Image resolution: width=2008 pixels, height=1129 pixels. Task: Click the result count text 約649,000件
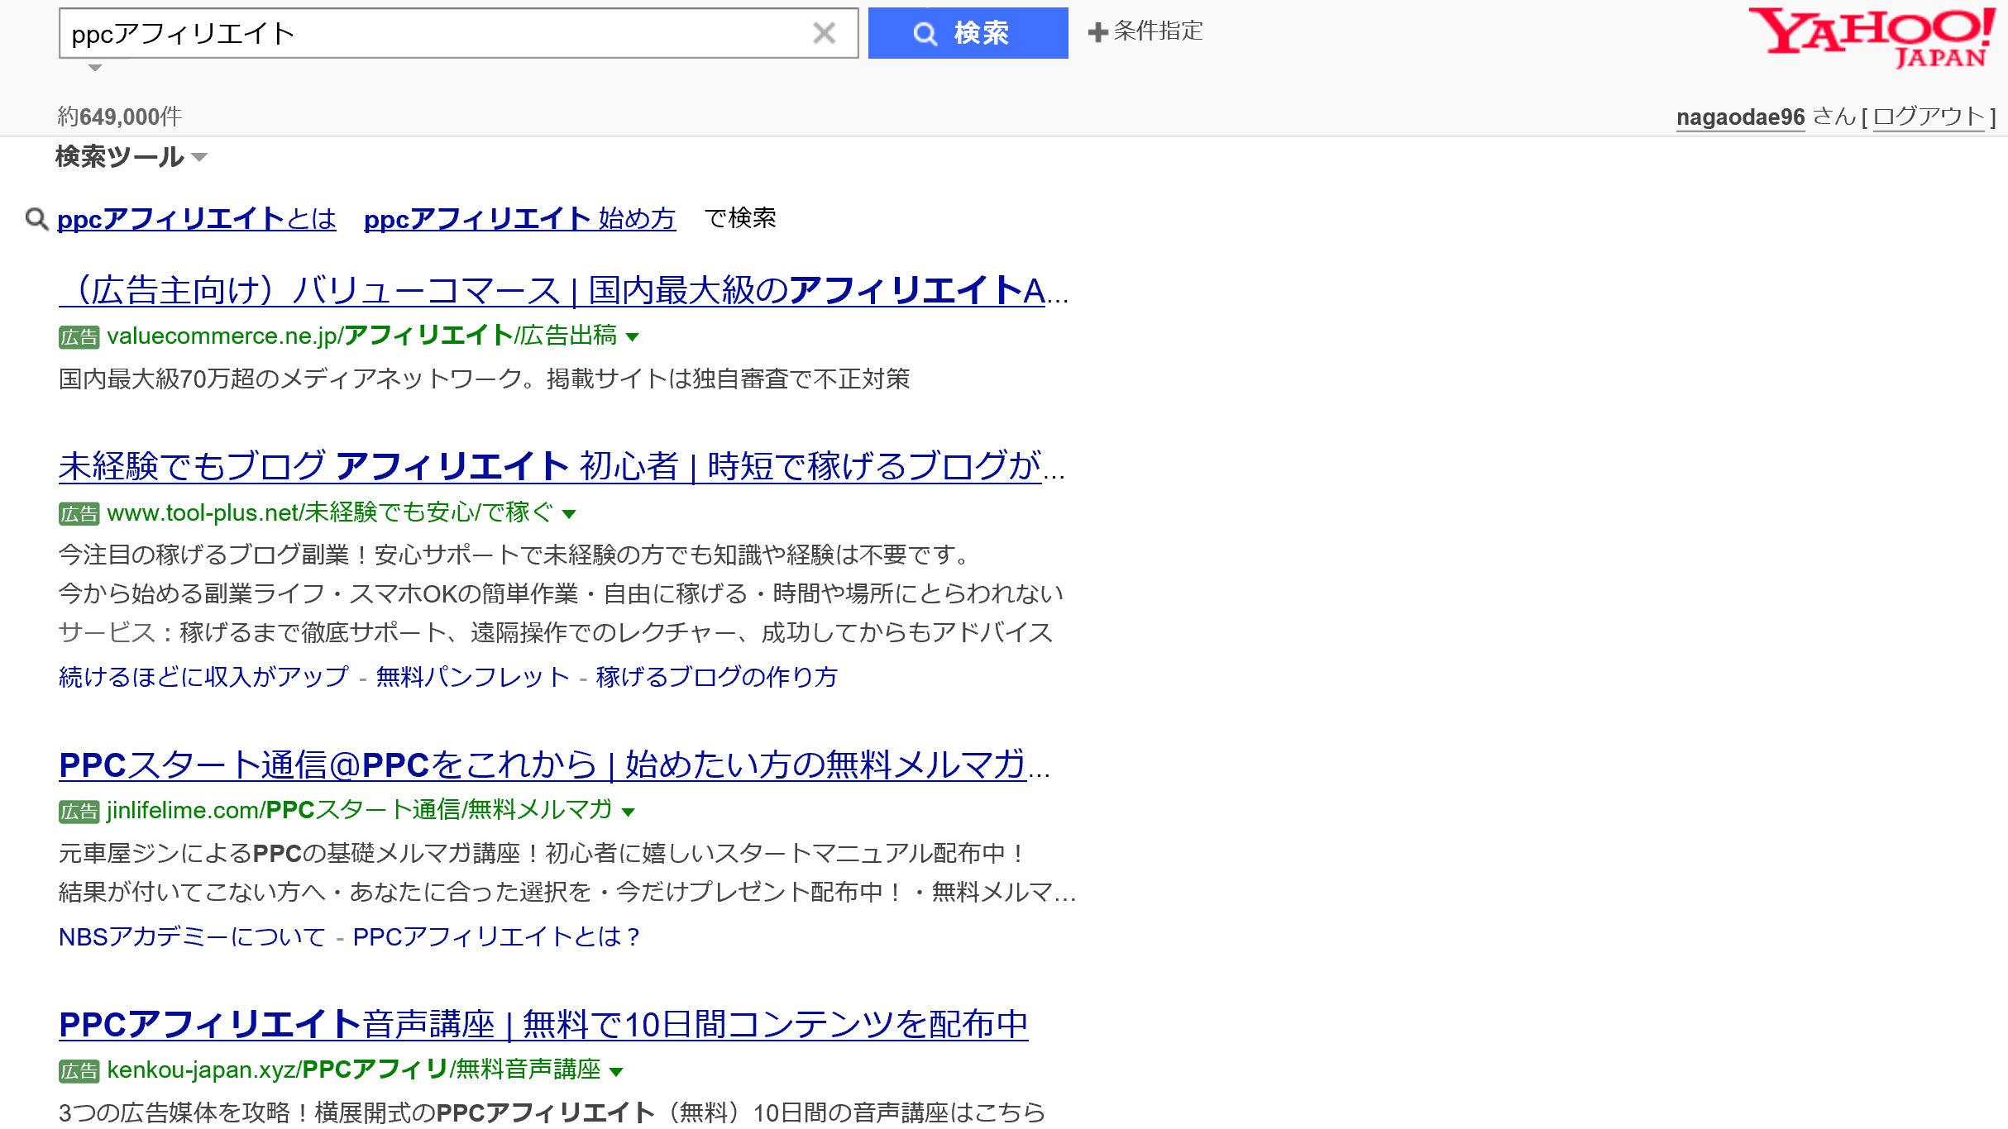120,117
